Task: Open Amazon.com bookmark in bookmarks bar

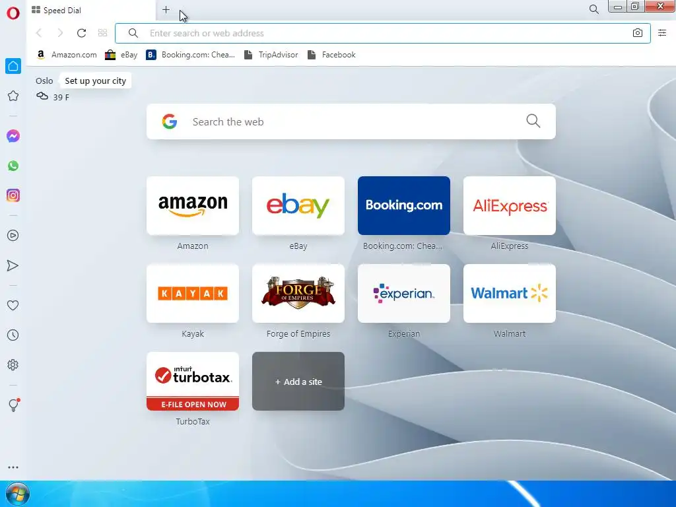Action: (x=67, y=55)
